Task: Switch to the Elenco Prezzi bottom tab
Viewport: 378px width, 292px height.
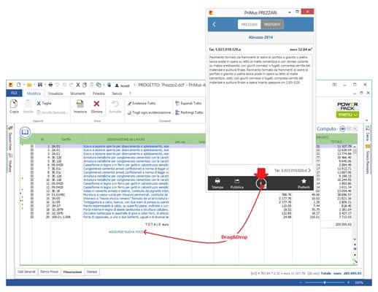Action: point(50,272)
